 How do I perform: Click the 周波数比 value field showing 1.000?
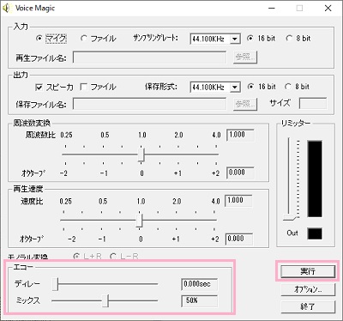[240, 135]
